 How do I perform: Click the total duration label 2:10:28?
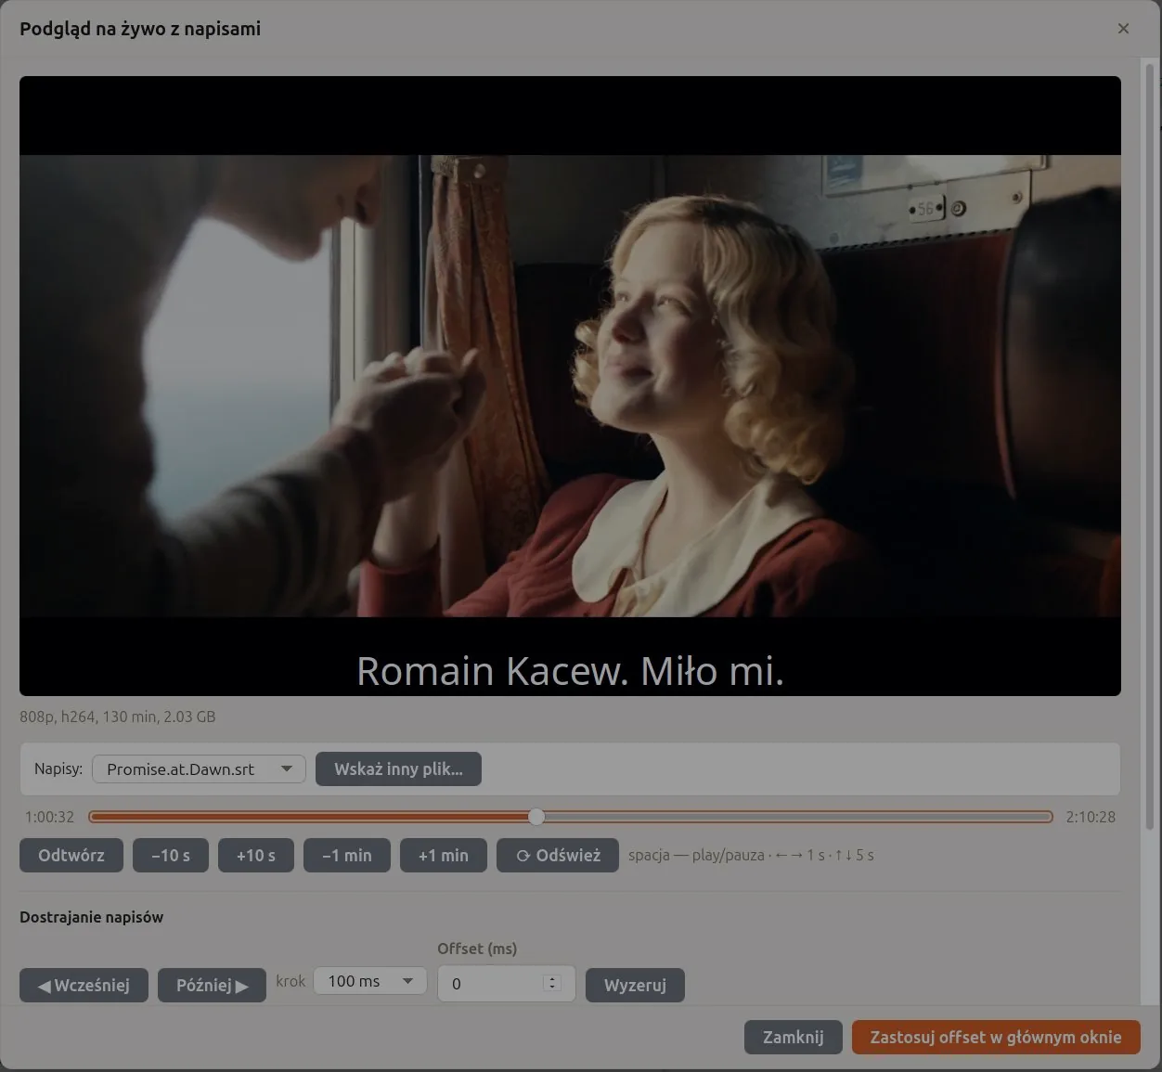click(x=1091, y=817)
